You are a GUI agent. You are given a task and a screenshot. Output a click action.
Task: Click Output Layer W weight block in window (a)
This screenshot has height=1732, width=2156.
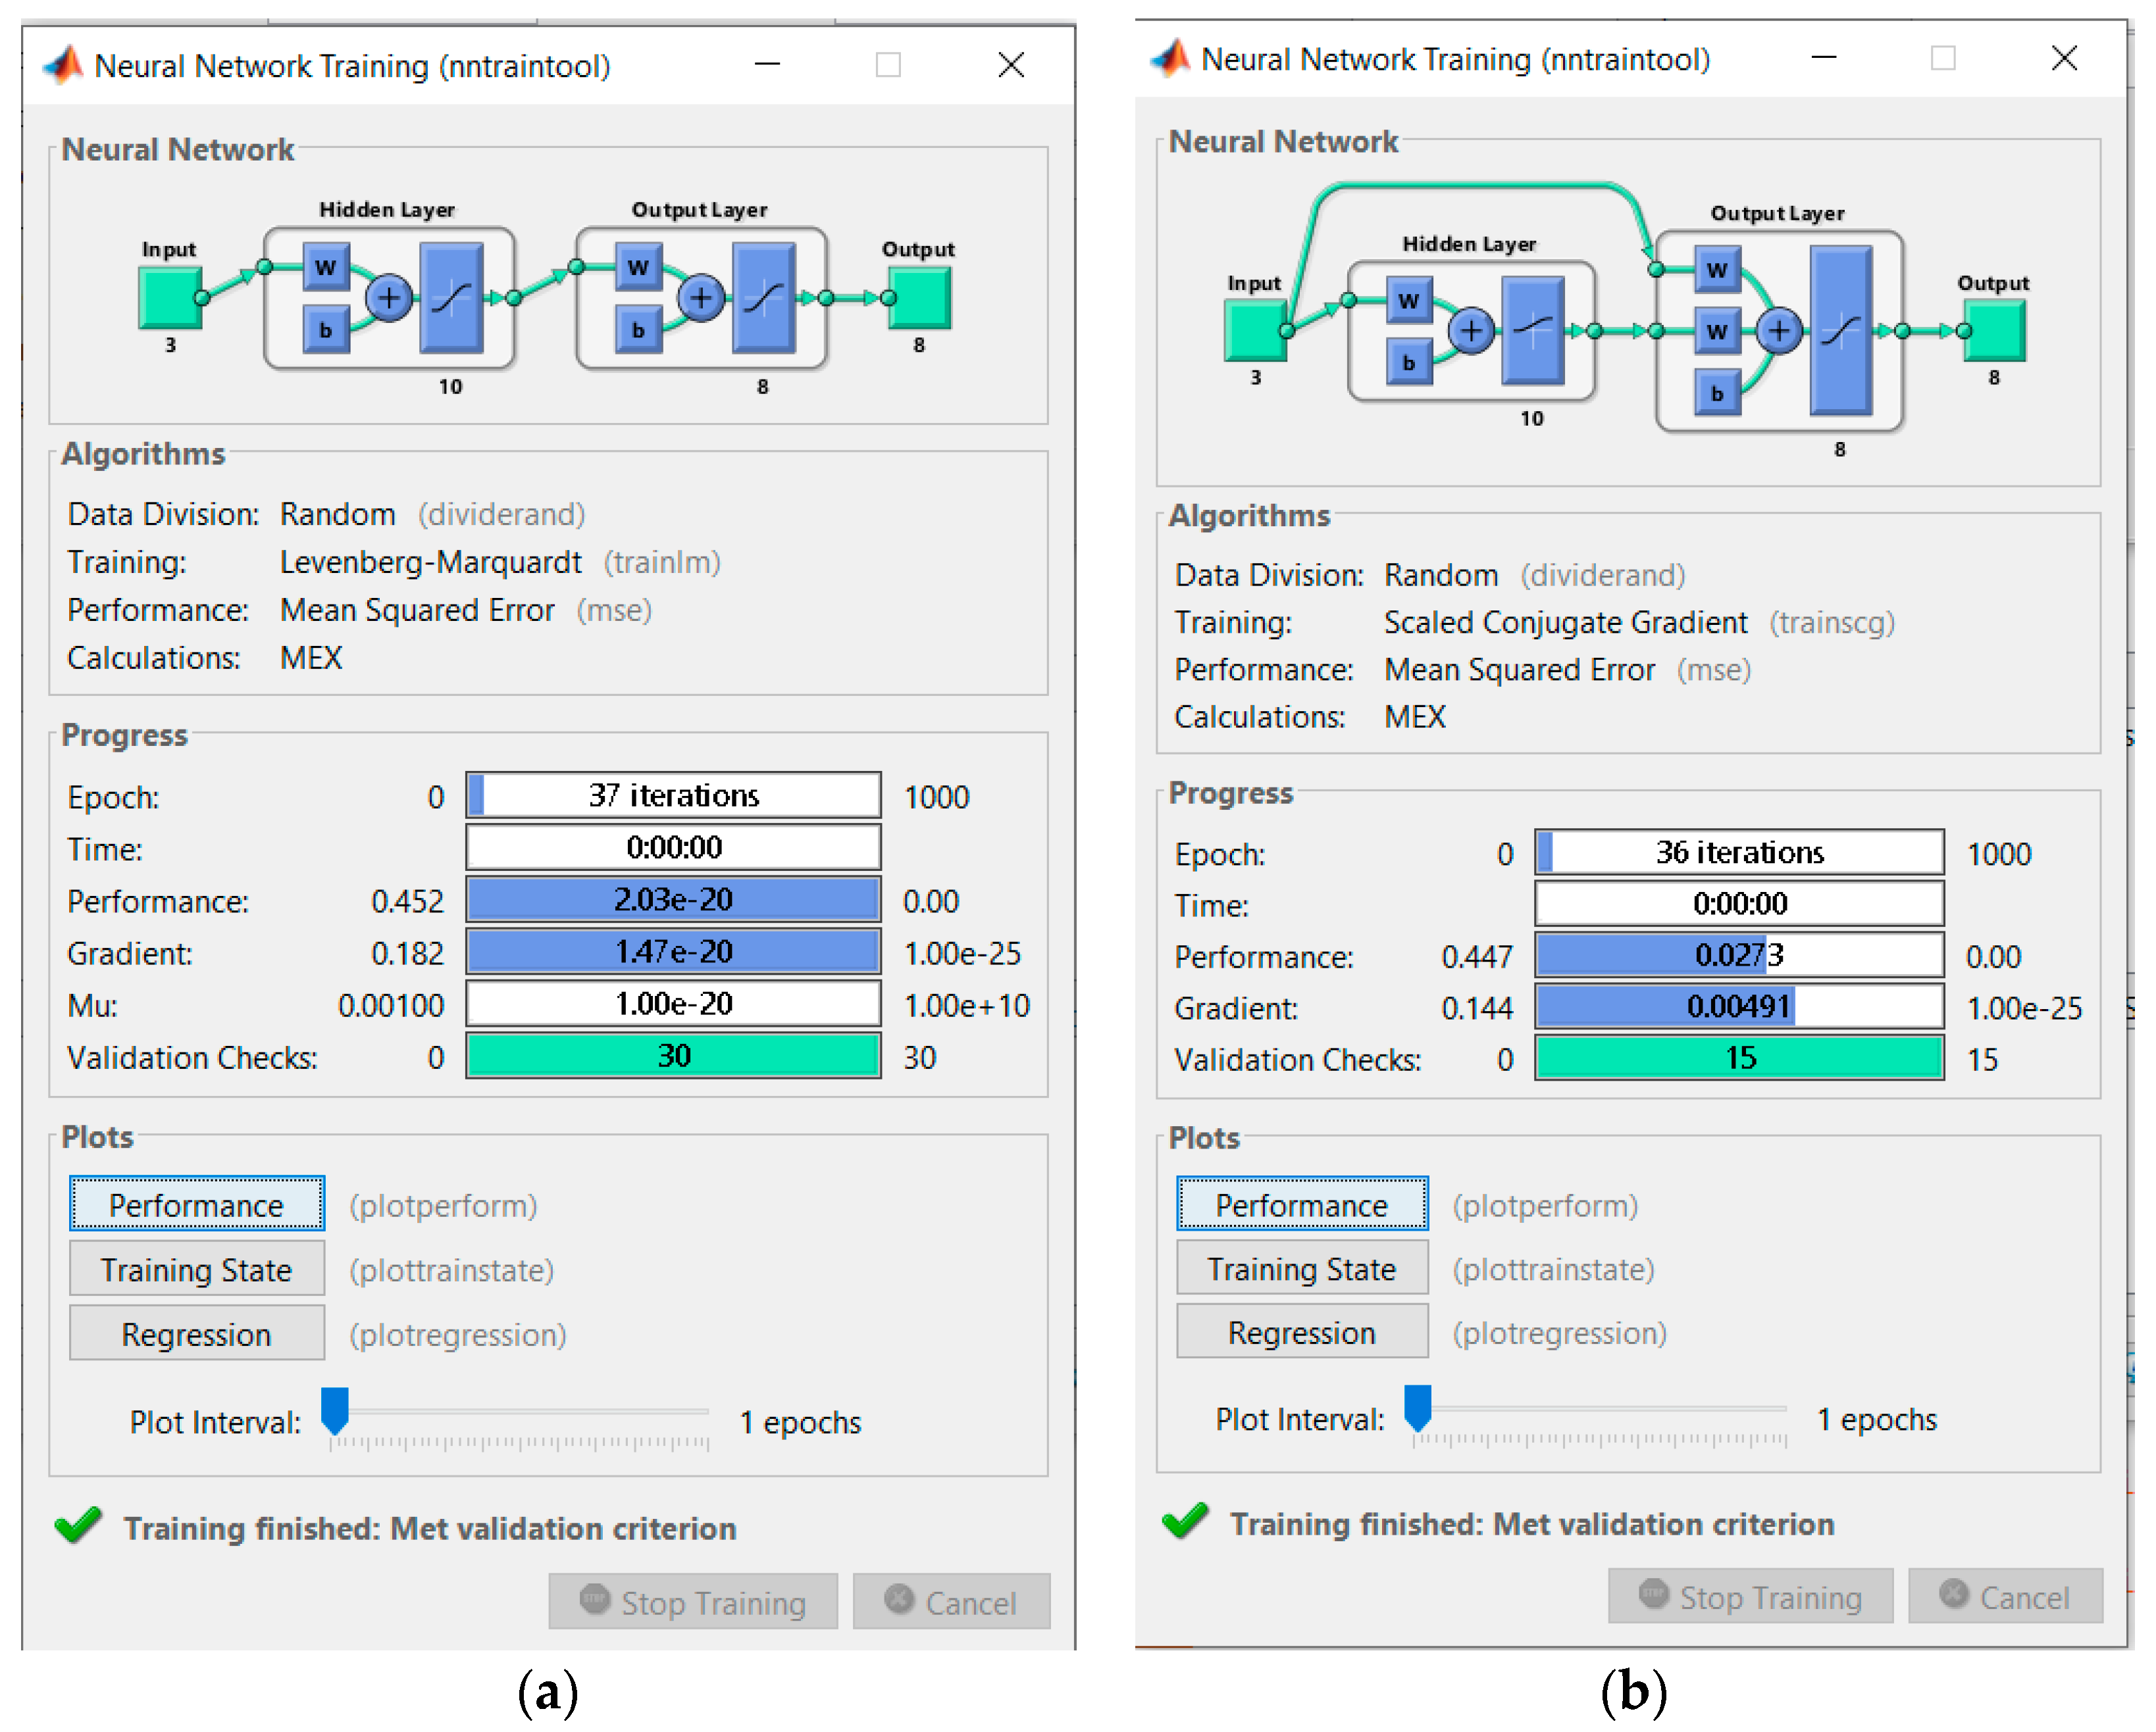(x=638, y=267)
